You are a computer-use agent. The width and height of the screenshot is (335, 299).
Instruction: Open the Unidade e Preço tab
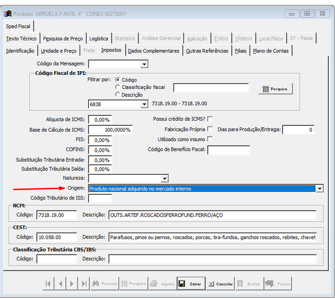pyautogui.click(x=58, y=51)
